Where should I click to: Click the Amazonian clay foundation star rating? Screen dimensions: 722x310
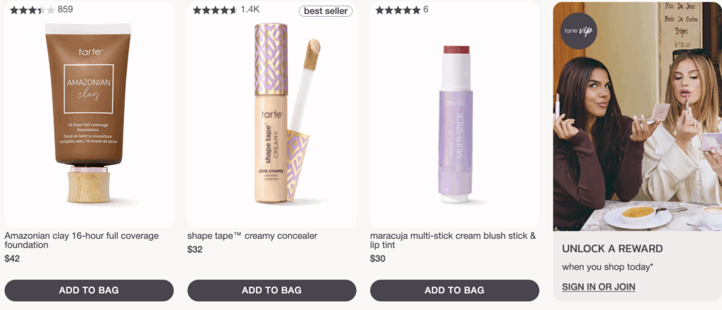(x=32, y=11)
